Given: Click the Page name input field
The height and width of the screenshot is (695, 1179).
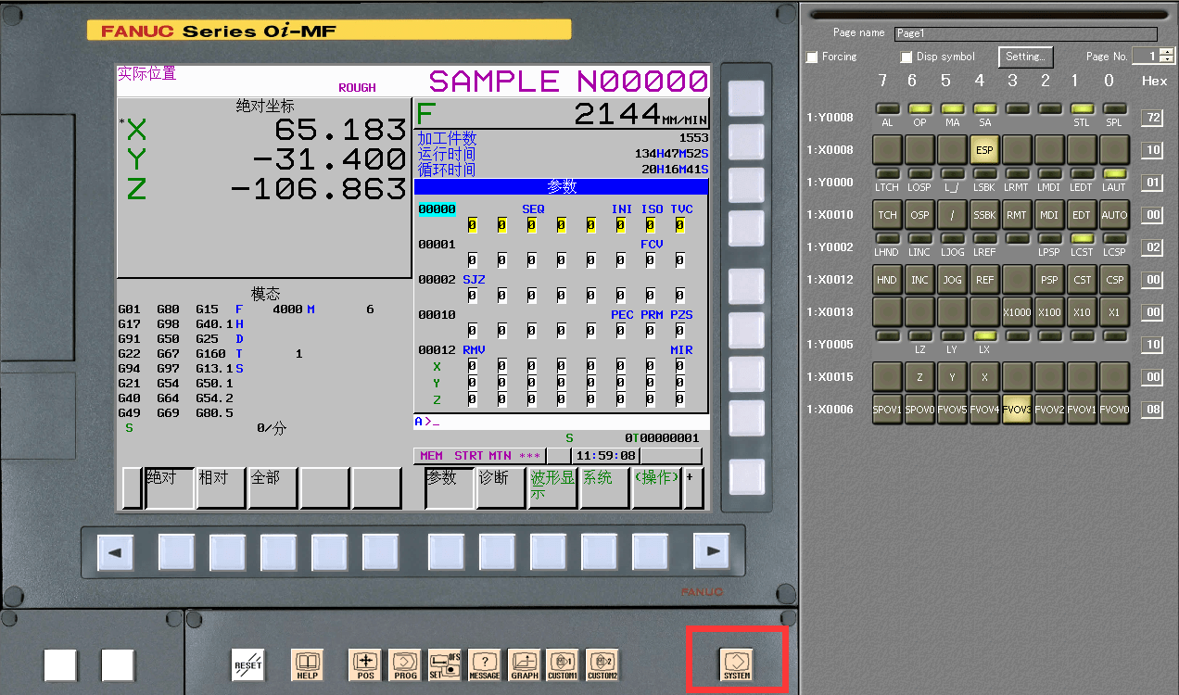Looking at the screenshot, I should 1025,33.
